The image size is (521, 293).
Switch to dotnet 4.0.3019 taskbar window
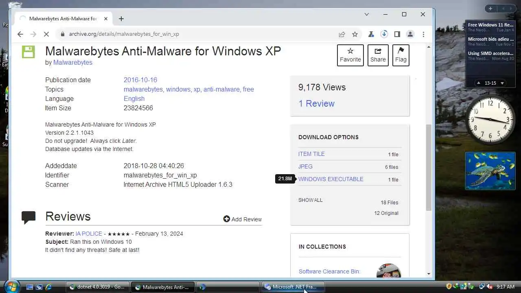pyautogui.click(x=97, y=287)
